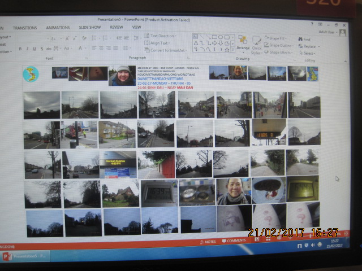Open the Select menu

pyautogui.click(x=307, y=53)
